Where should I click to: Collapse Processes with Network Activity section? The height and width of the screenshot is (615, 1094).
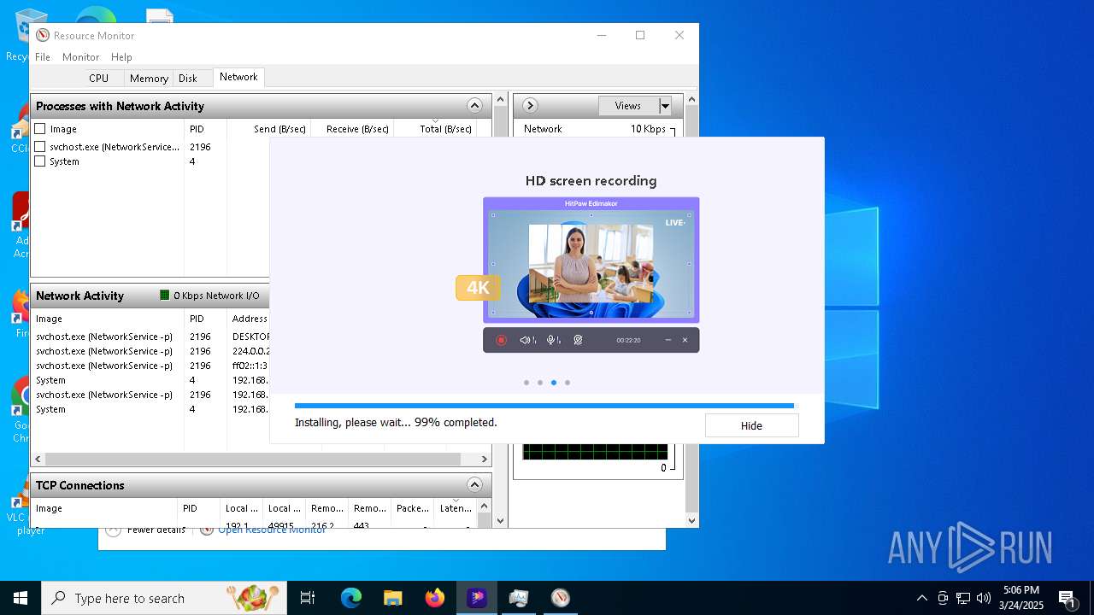click(x=474, y=106)
